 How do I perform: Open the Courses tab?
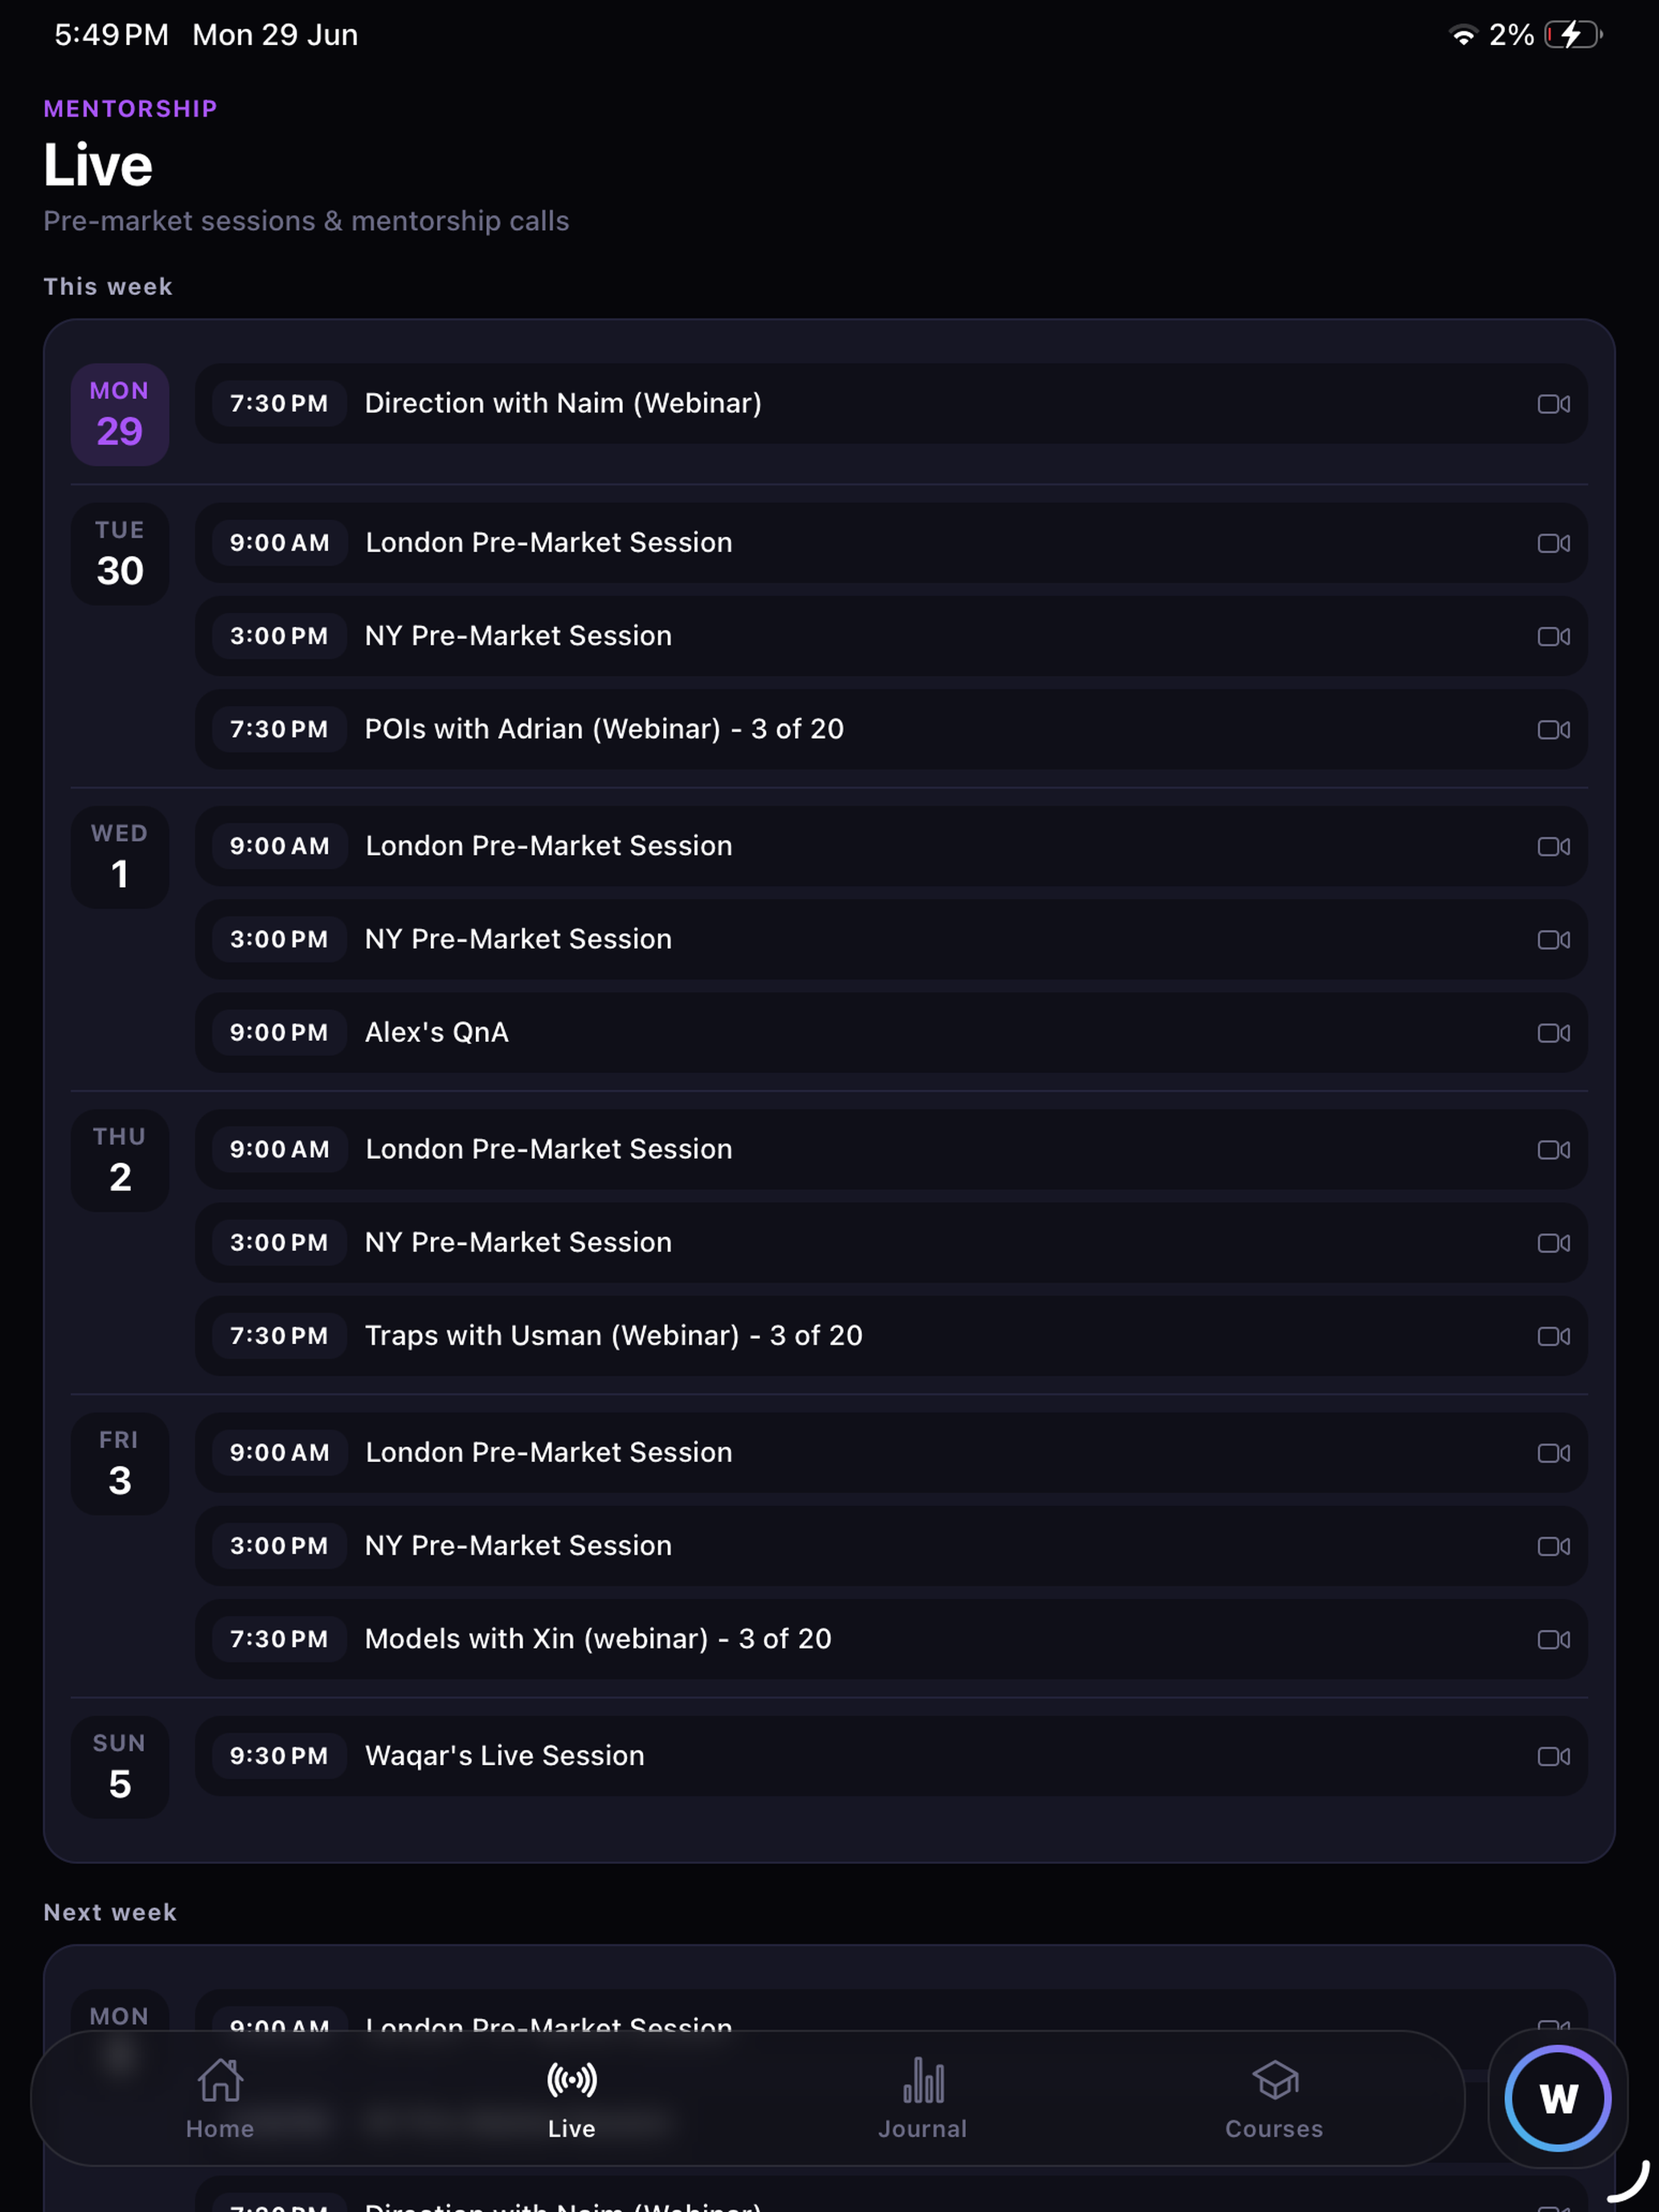pyautogui.click(x=1274, y=2098)
